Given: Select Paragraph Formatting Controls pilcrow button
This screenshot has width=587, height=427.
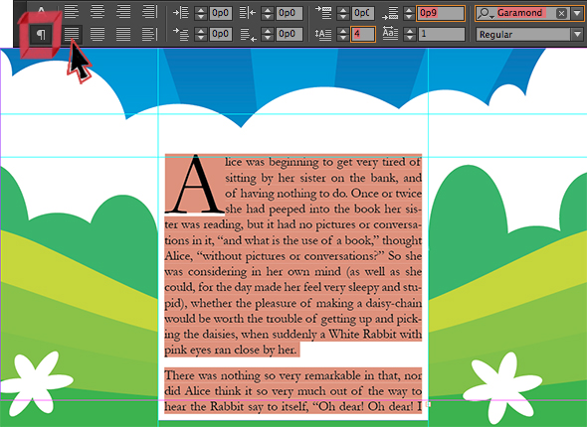Looking at the screenshot, I should click(41, 35).
